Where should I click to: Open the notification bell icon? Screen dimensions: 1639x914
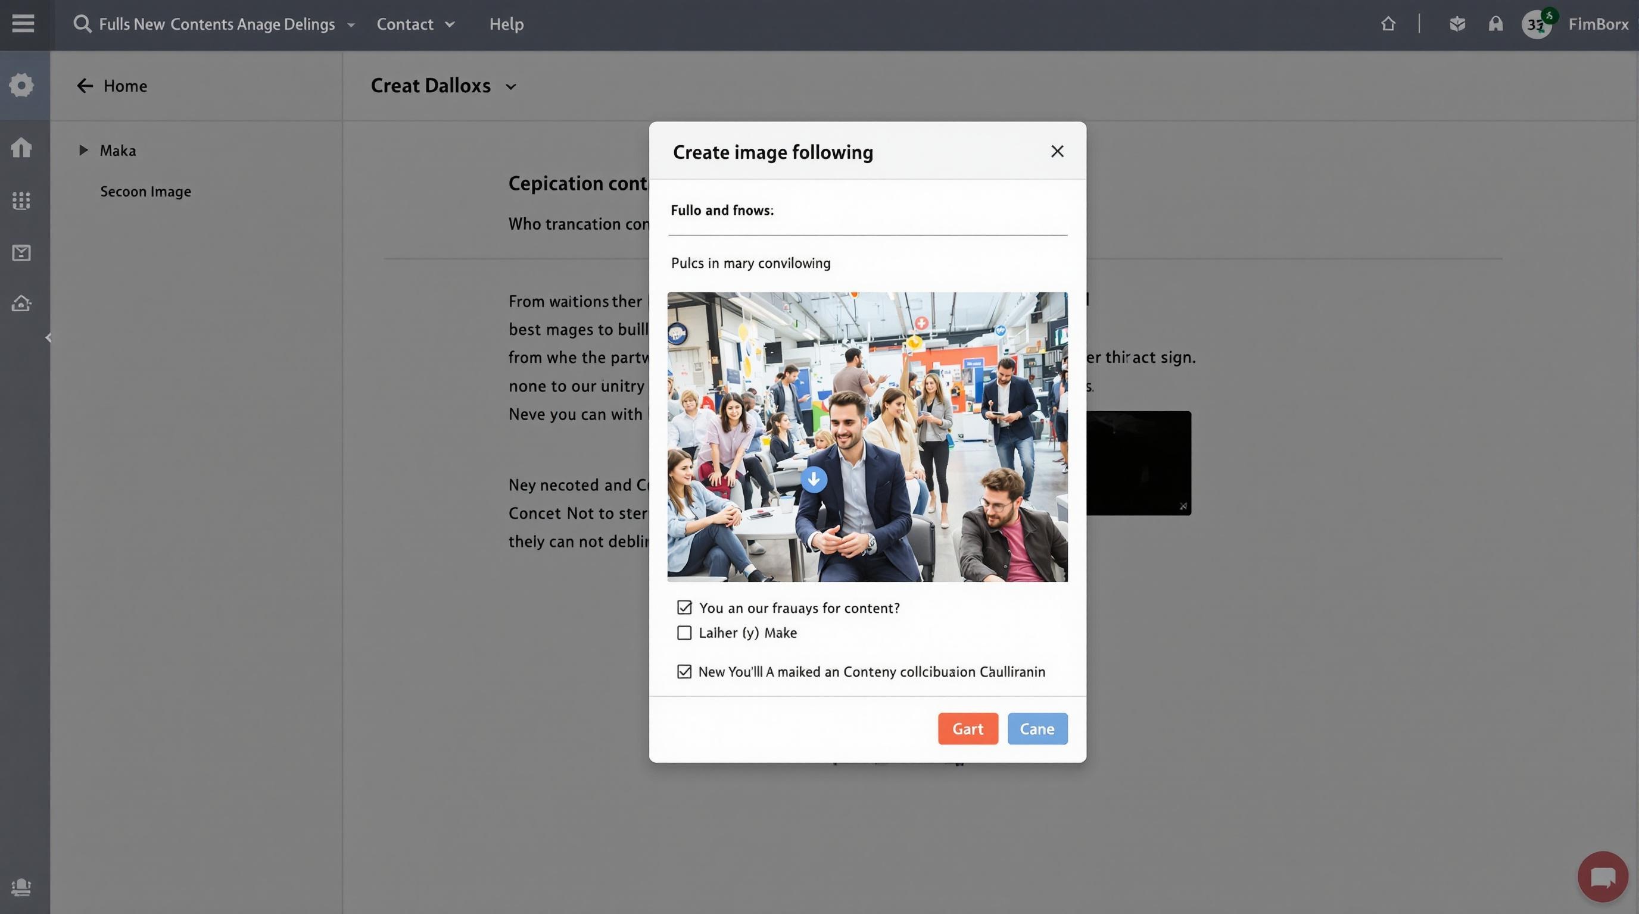[x=1495, y=24]
